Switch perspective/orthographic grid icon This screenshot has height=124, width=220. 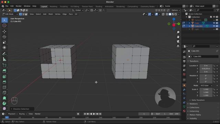178,46
